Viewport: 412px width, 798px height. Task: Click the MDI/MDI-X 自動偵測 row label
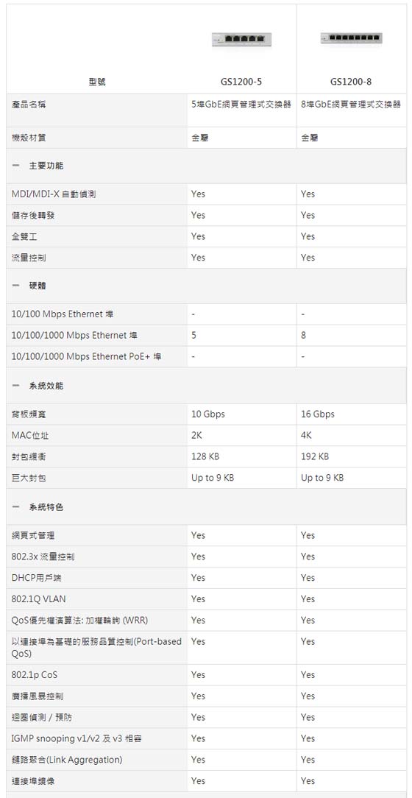(54, 194)
